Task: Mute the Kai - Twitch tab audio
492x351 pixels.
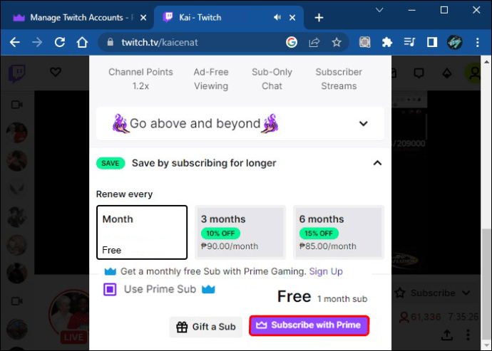Action: point(277,17)
